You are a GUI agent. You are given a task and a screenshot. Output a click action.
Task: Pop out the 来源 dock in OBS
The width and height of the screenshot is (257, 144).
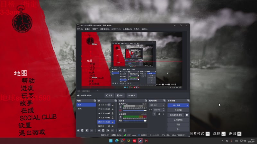116,100
